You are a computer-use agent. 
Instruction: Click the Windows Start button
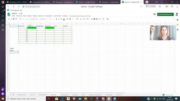(x=3, y=98)
